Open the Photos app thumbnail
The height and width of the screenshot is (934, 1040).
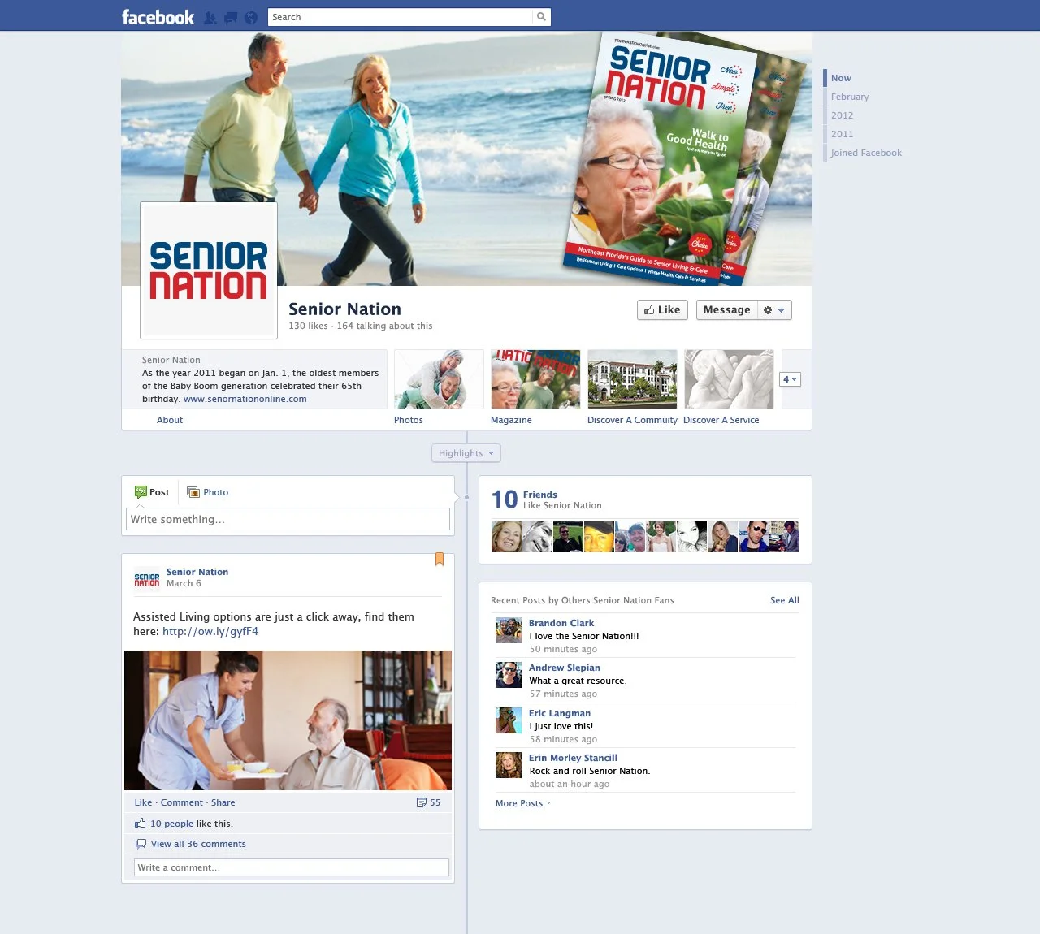[439, 379]
